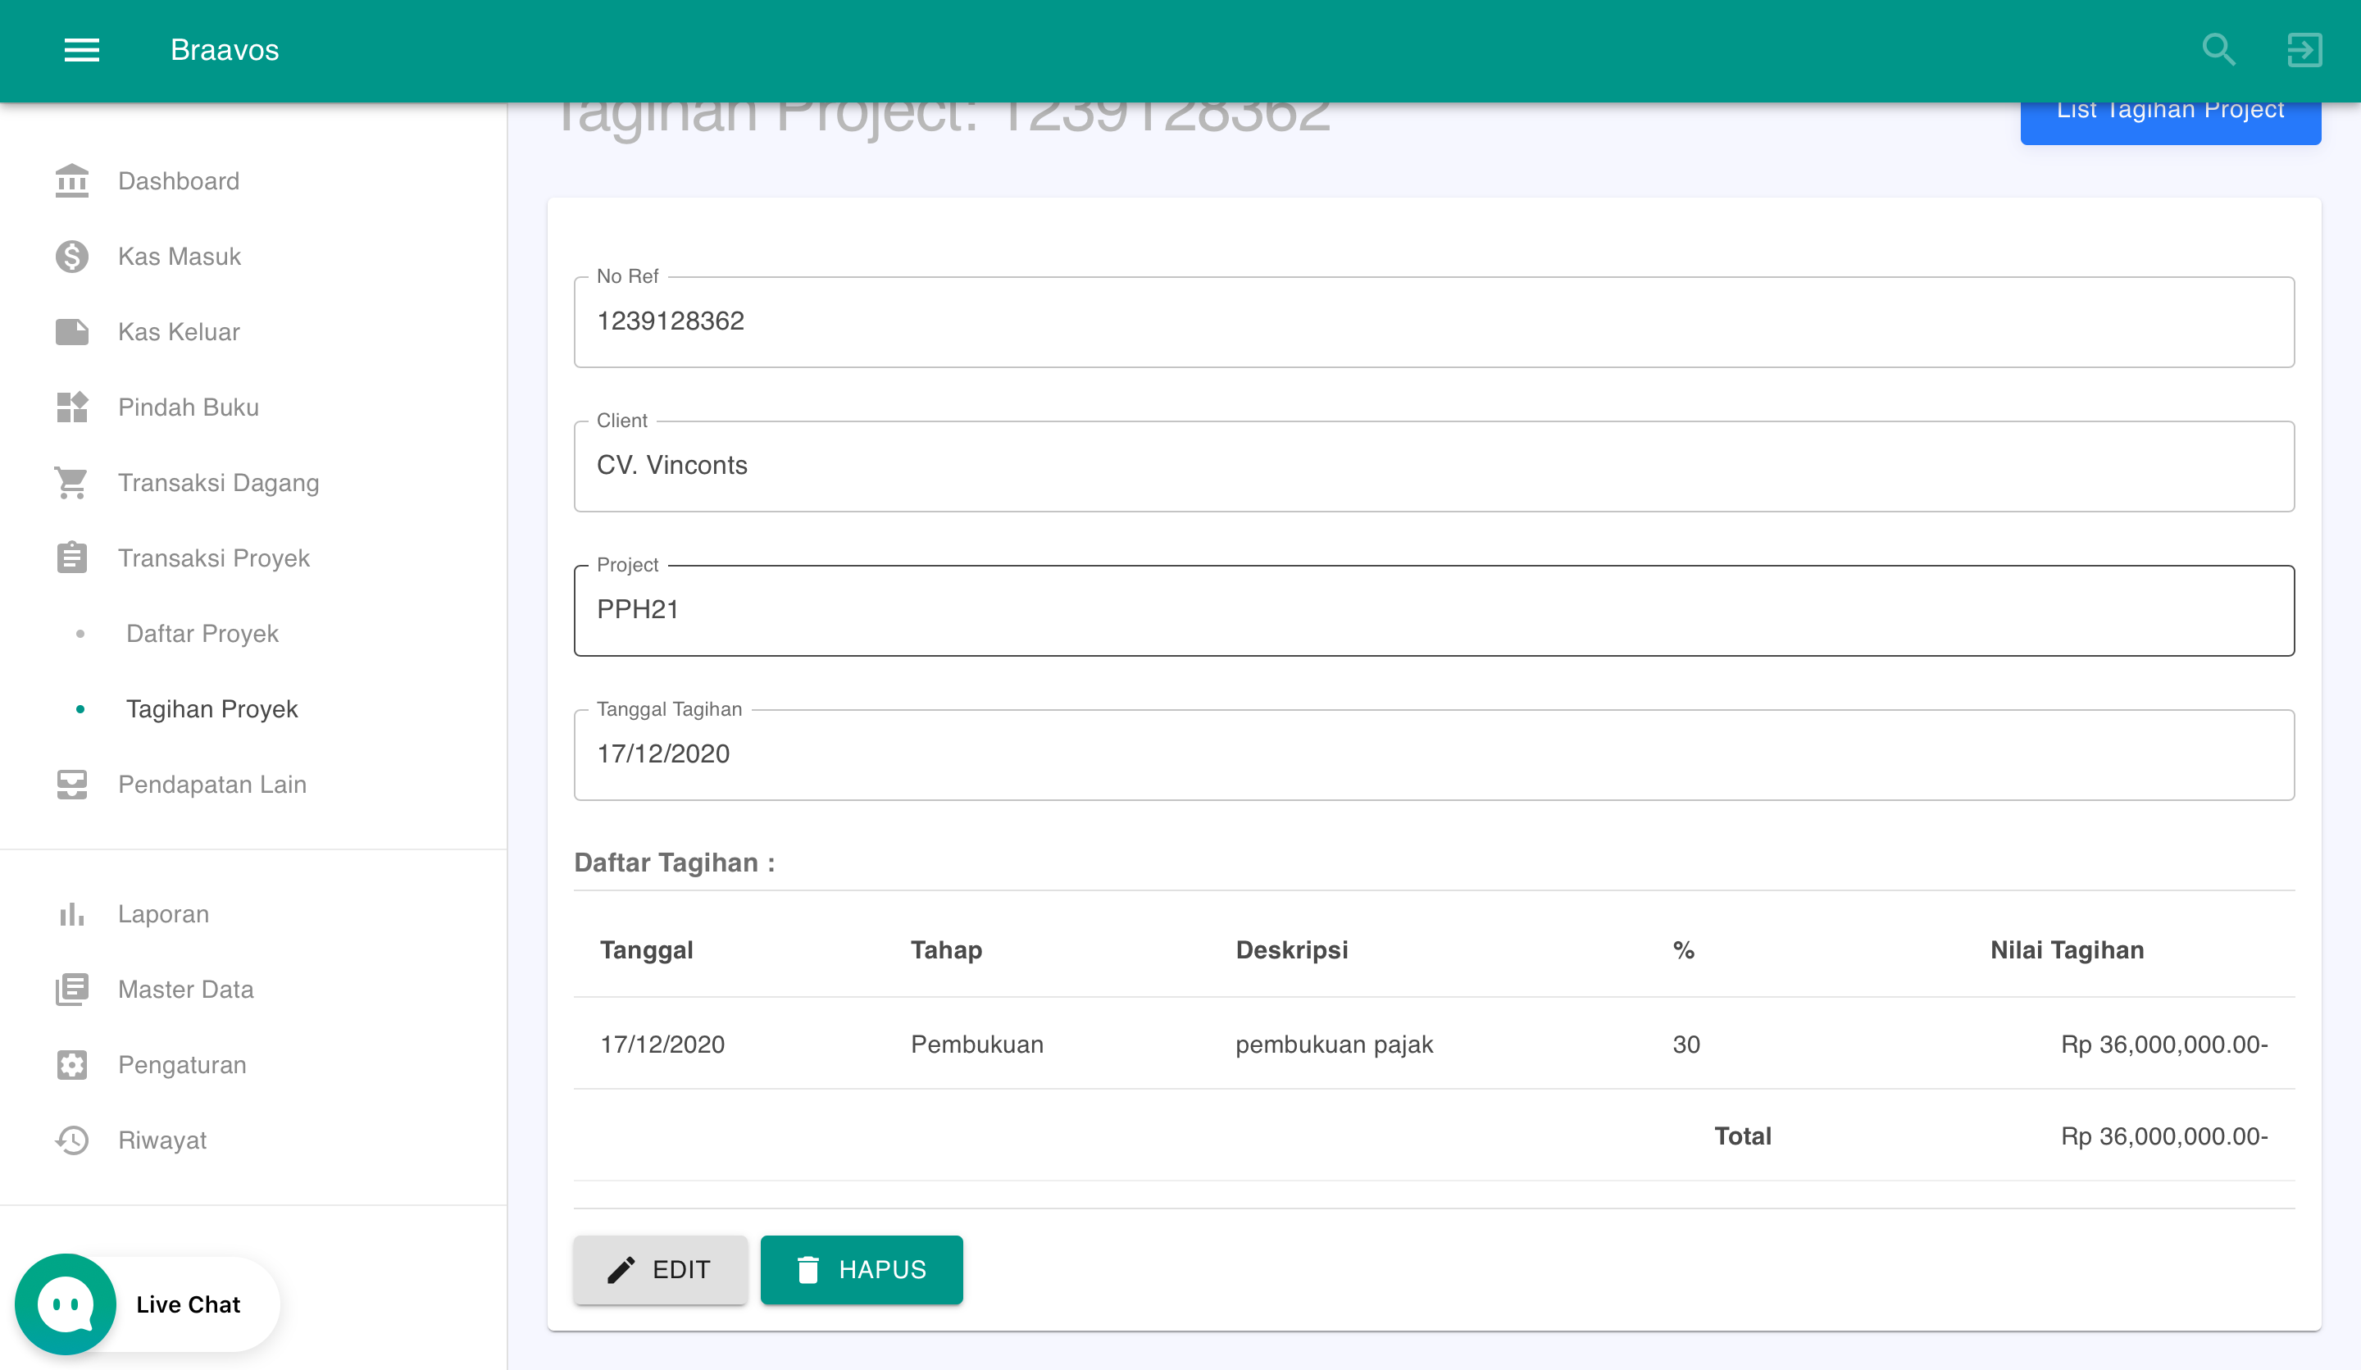Expand the Master Data menu

coord(185,990)
